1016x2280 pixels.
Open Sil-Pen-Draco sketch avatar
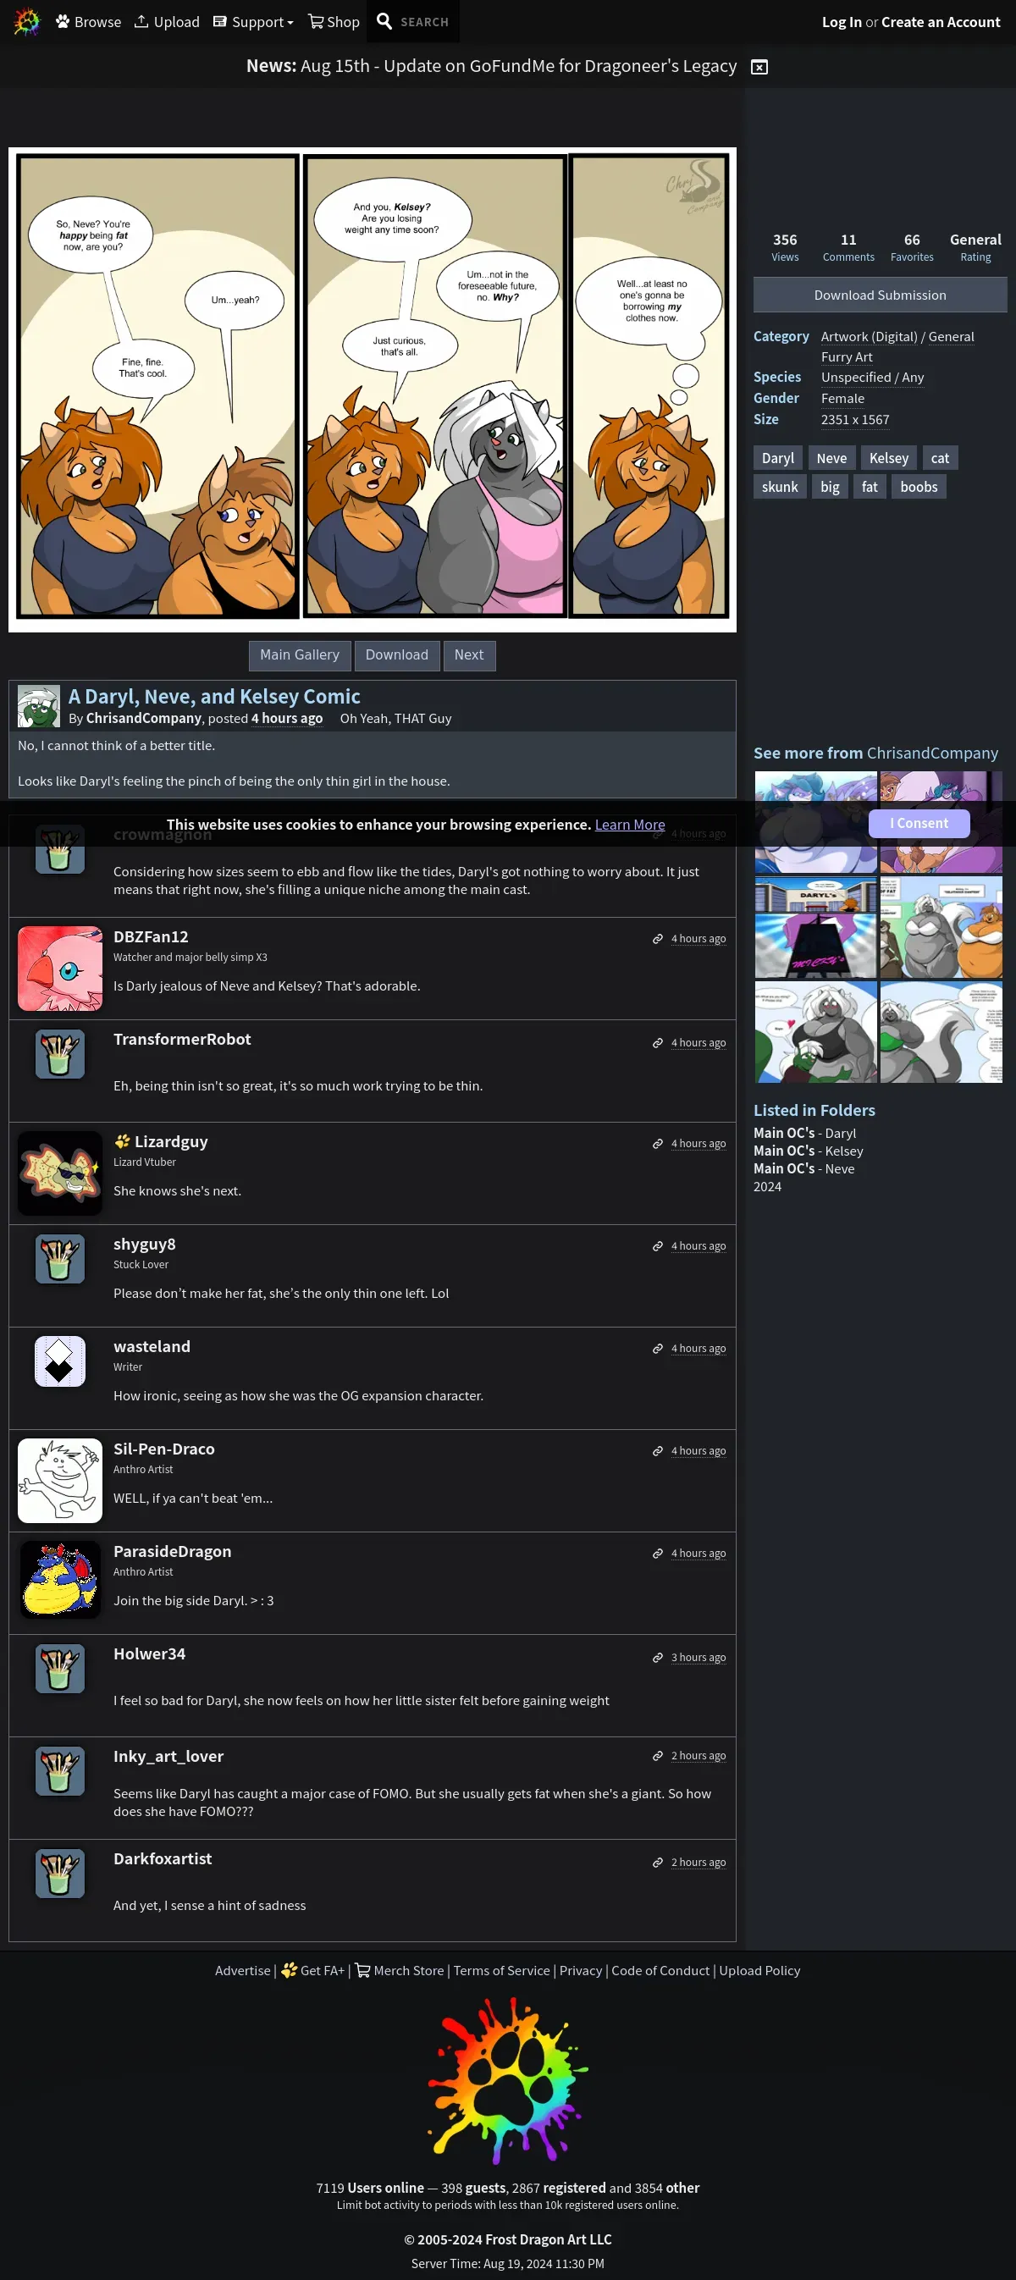coord(60,1481)
